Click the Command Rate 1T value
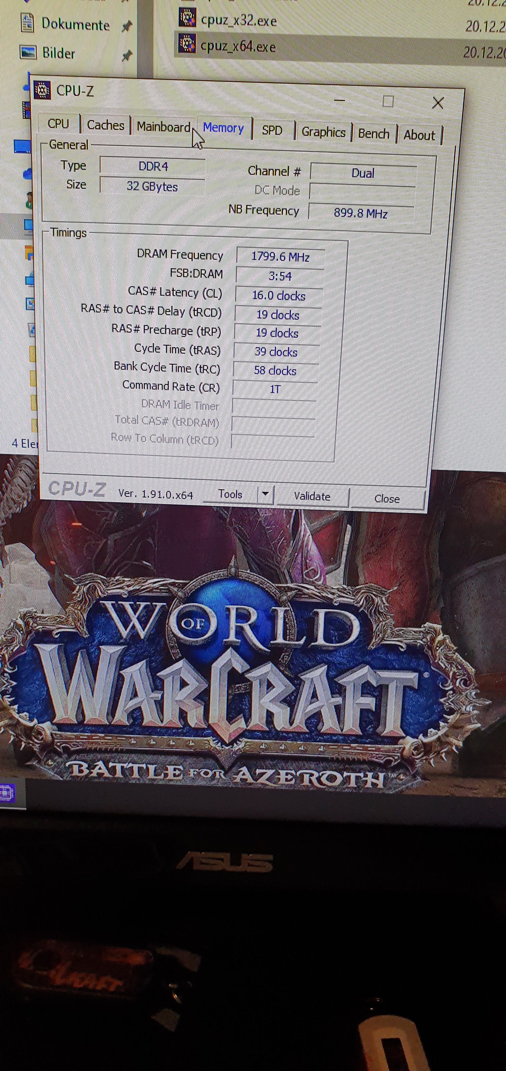Image resolution: width=506 pixels, height=1071 pixels. [x=275, y=389]
